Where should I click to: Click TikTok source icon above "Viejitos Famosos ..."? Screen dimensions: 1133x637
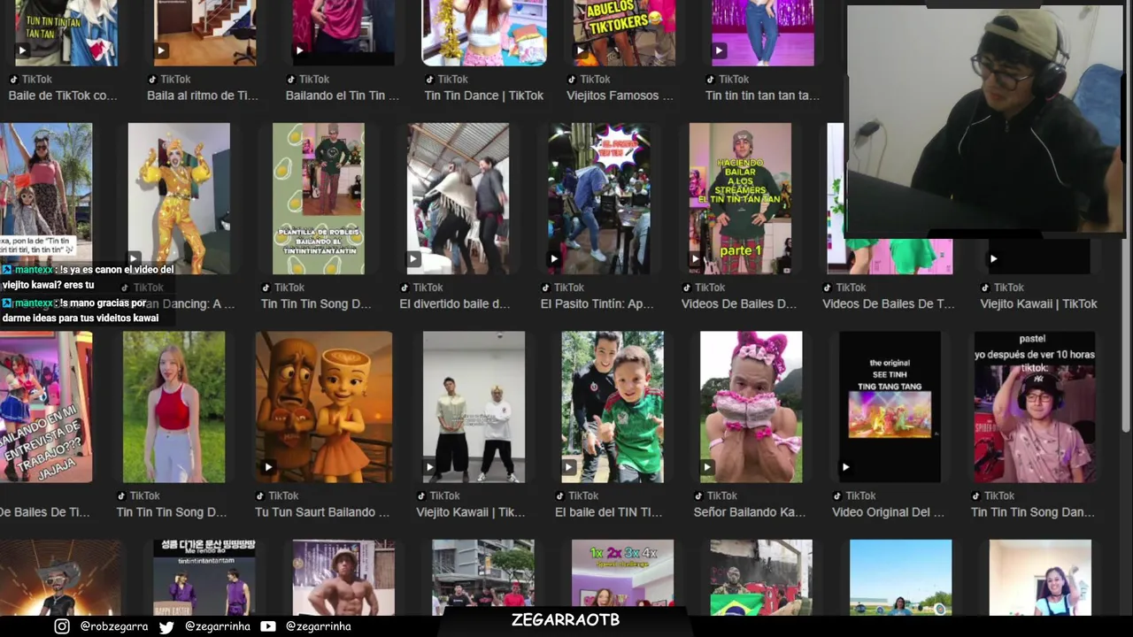point(572,80)
